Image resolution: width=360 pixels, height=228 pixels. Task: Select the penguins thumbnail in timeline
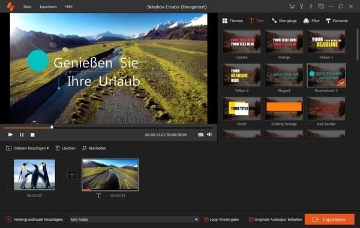point(34,175)
